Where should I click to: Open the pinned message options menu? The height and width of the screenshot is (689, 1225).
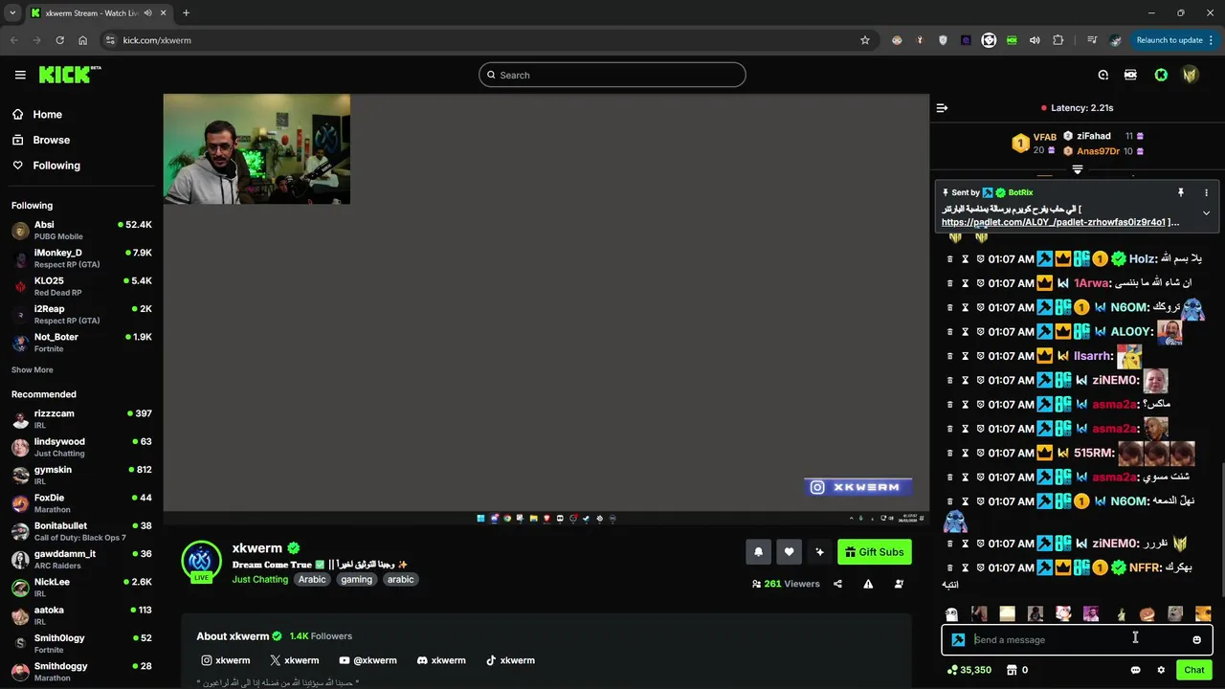1206,192
